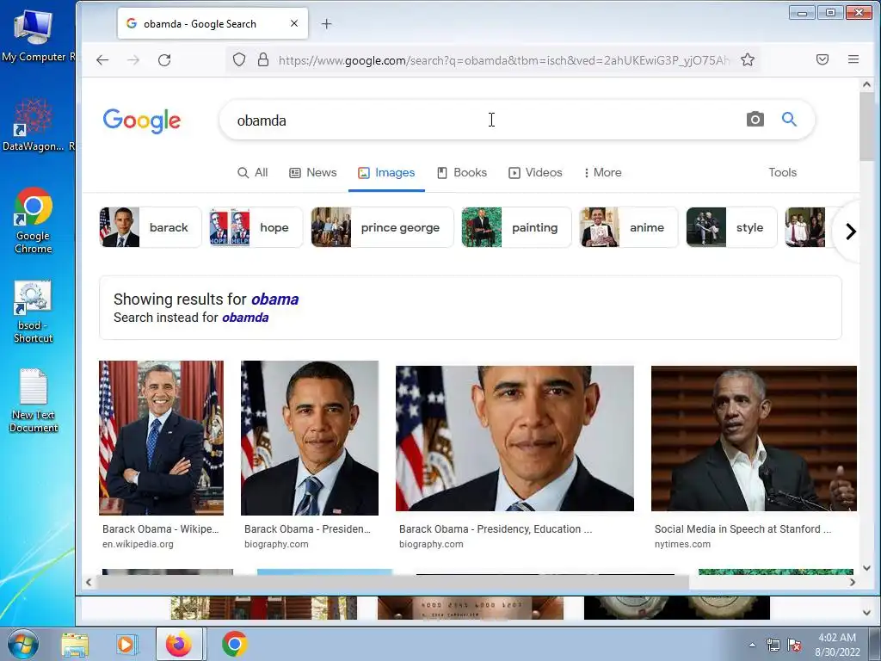The image size is (881, 661).
Task: Open New Text Document on desktop
Action: (x=34, y=400)
